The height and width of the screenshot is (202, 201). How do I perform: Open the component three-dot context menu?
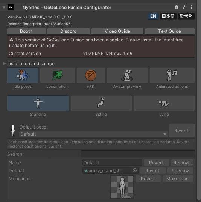tap(192, 7)
